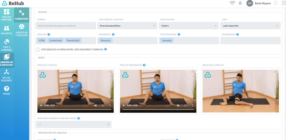Open Chat y Llamadas
The height and width of the screenshot is (140, 286).
pos(7,45)
